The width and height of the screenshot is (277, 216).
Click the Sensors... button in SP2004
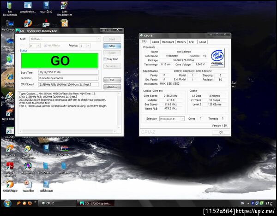click(x=112, y=66)
